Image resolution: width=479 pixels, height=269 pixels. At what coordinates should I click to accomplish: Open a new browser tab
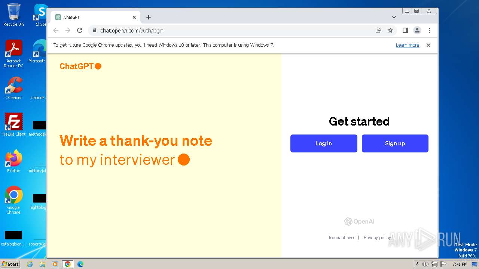point(149,17)
